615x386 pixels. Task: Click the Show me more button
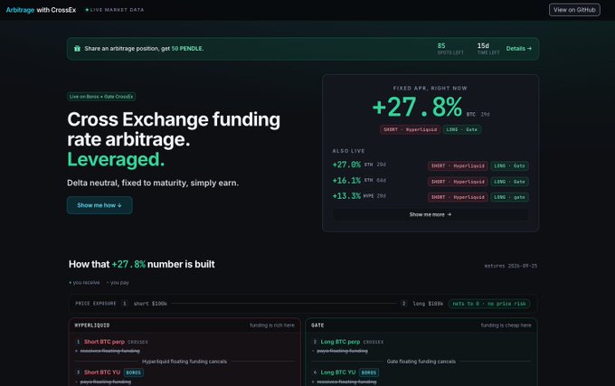430,214
